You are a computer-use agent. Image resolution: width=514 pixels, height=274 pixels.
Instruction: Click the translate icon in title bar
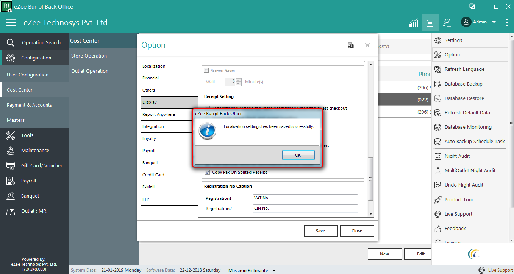click(472, 6)
